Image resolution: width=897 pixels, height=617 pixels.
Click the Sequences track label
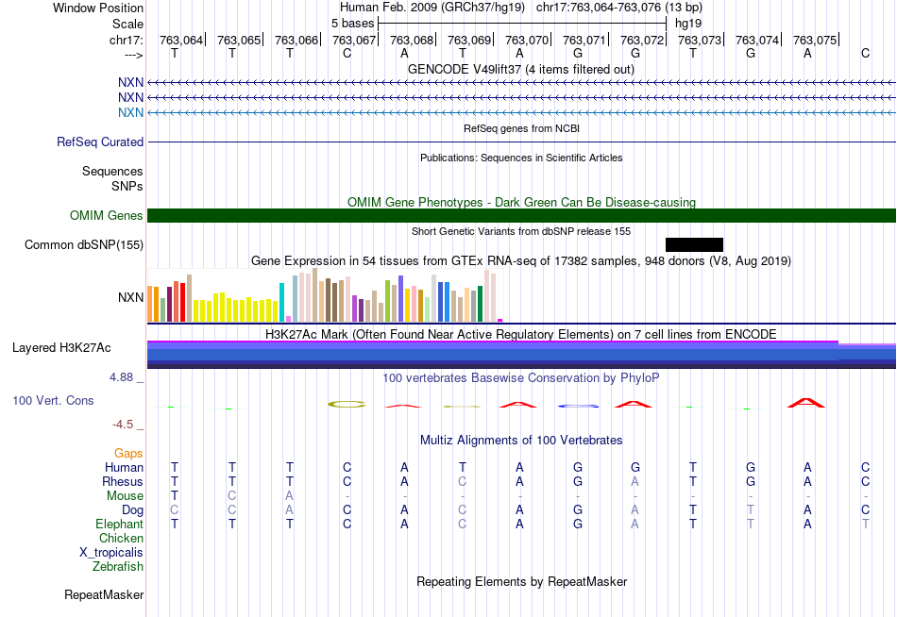point(112,171)
